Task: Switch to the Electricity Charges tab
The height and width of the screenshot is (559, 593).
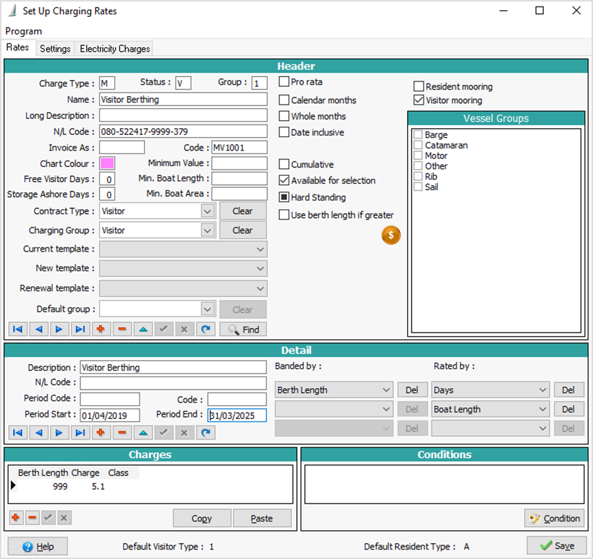Action: (x=114, y=48)
